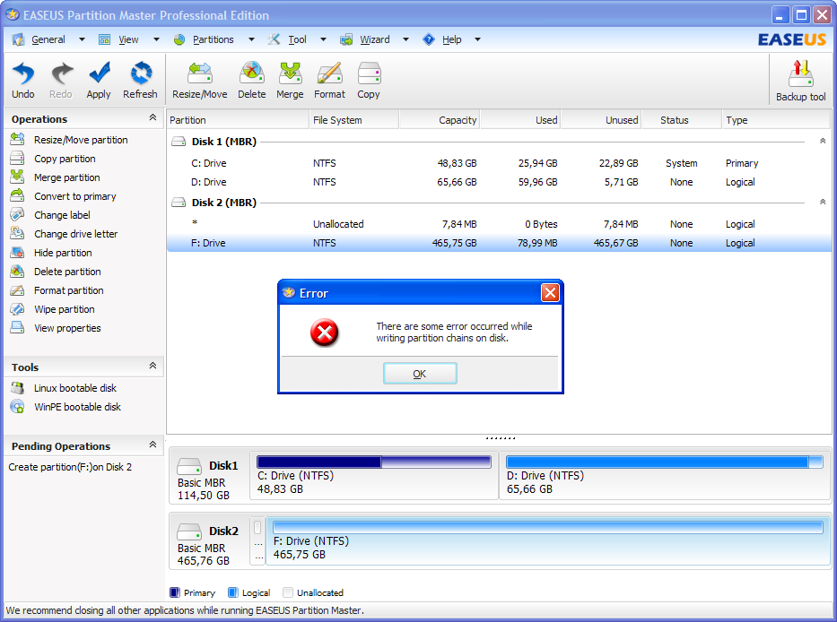Click the Merge toolbar icon
The image size is (837, 622).
pos(290,80)
